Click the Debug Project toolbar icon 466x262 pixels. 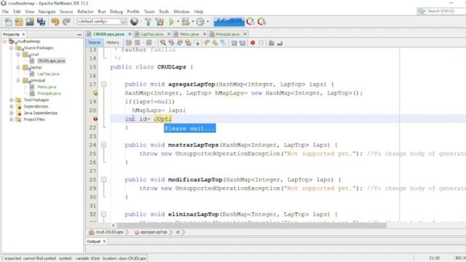pyautogui.click(x=186, y=22)
